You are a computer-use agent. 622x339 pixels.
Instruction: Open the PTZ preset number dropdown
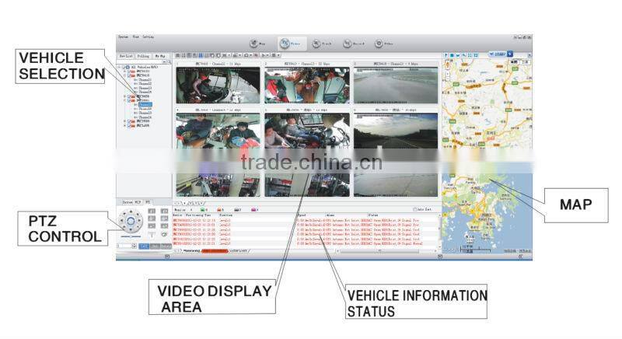(x=135, y=246)
